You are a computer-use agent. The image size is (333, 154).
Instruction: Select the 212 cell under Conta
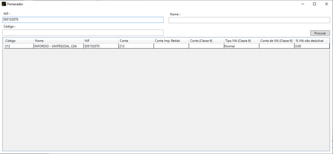pyautogui.click(x=136, y=46)
